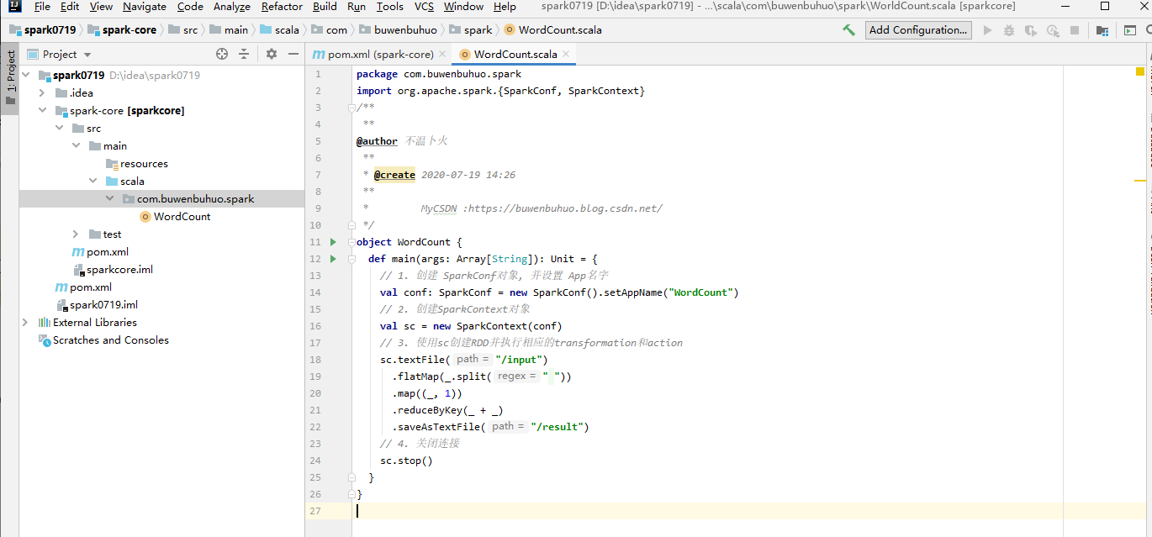Click Add Configuration... button

coord(918,30)
